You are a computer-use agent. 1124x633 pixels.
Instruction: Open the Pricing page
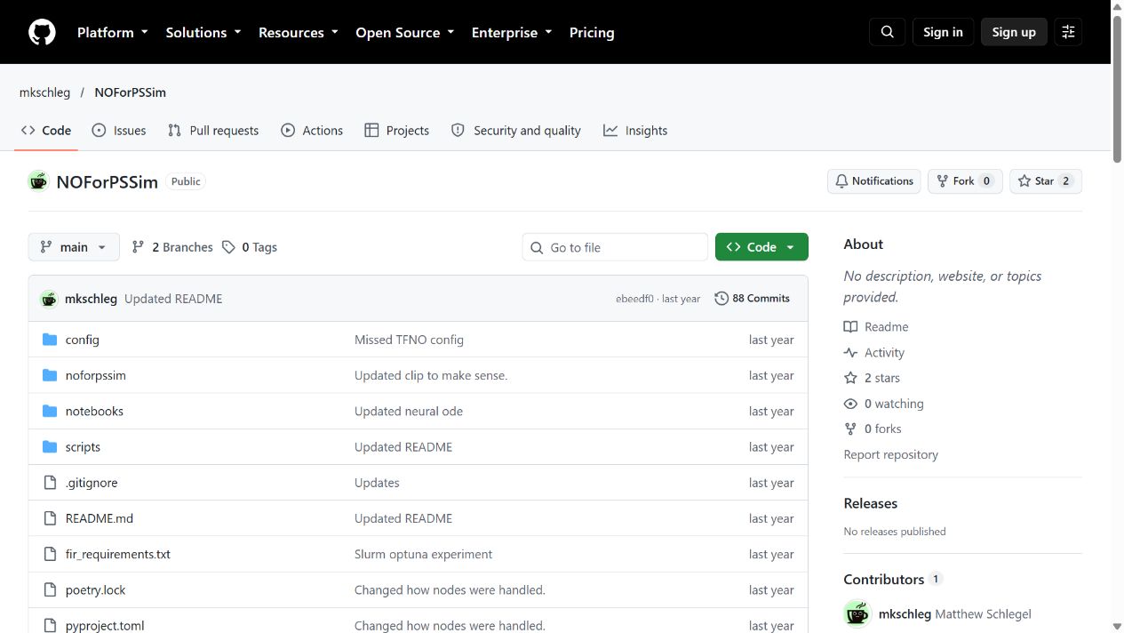pyautogui.click(x=592, y=32)
